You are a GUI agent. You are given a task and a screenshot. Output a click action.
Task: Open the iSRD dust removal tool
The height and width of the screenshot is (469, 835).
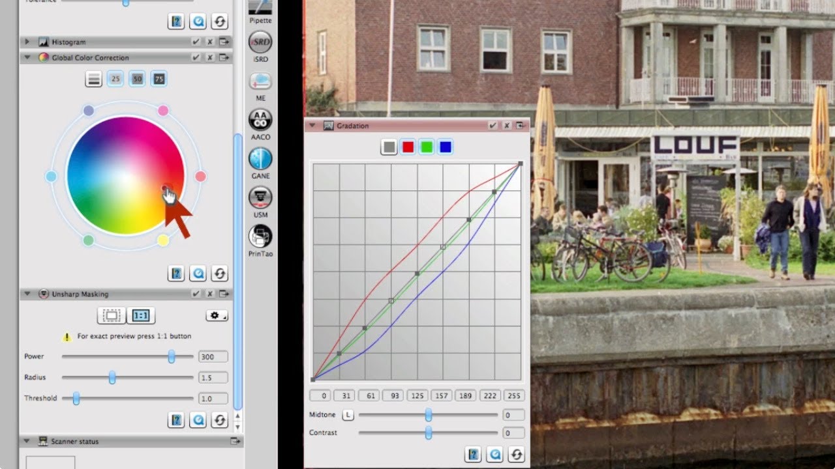coord(260,42)
